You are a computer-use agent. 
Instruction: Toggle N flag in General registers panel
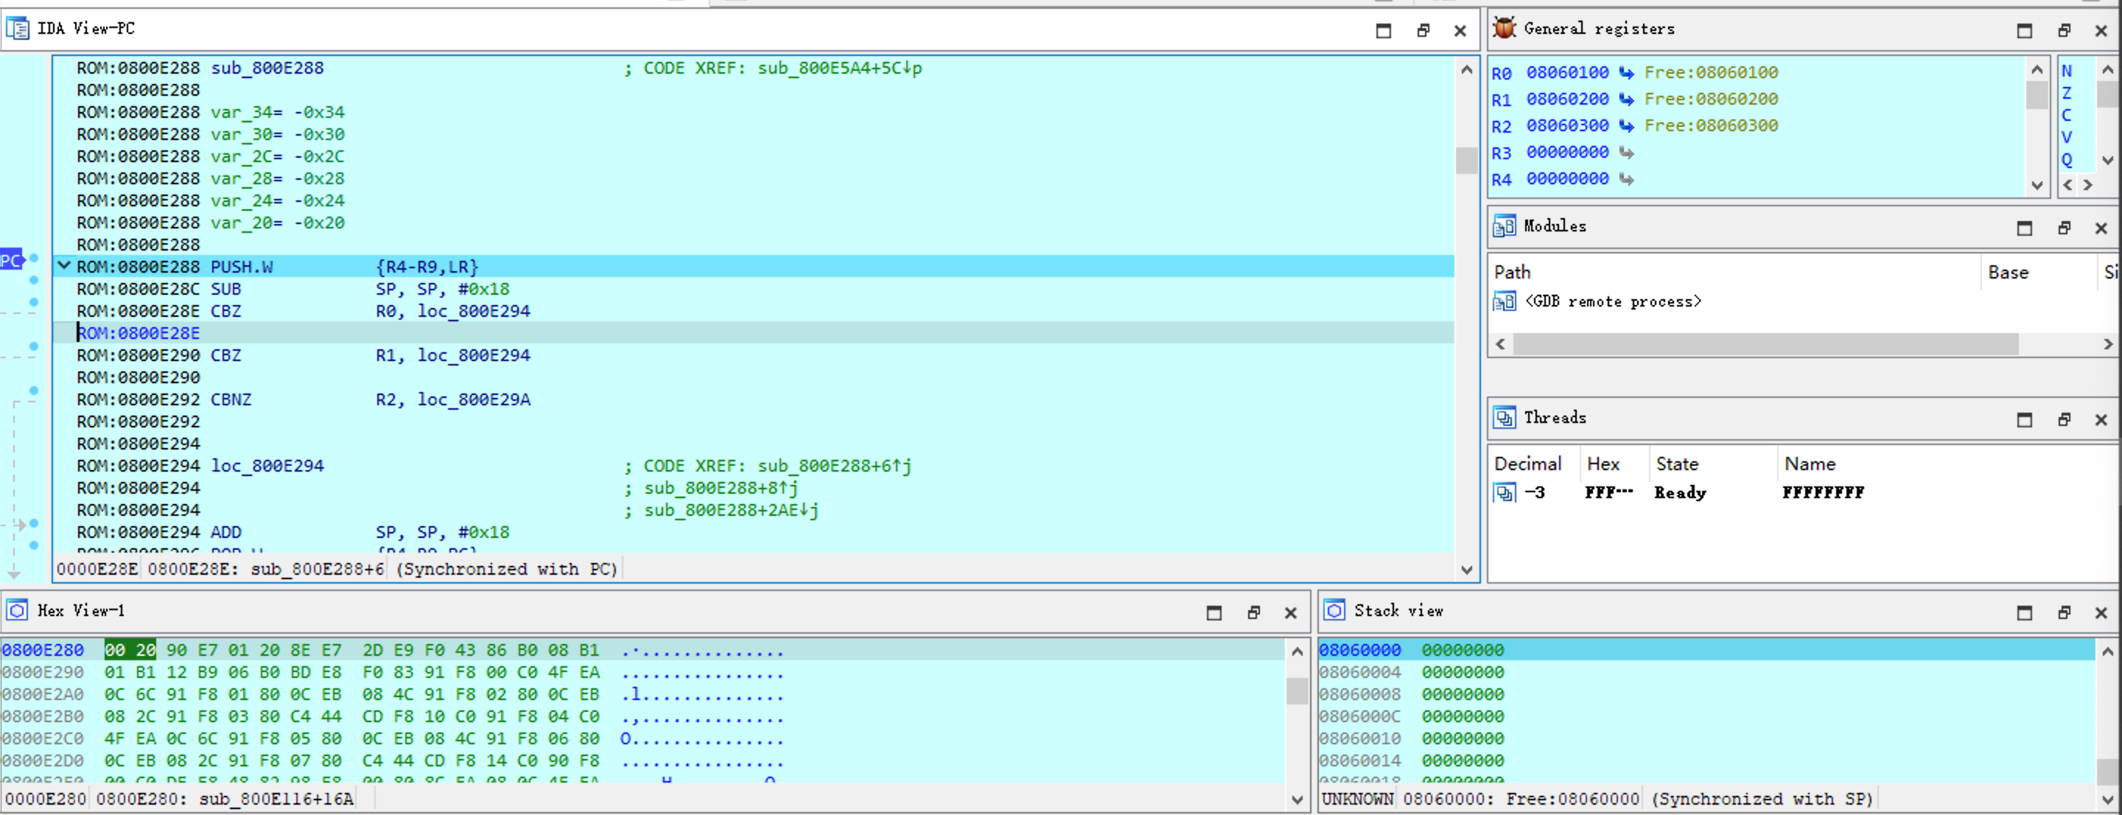coord(2065,71)
